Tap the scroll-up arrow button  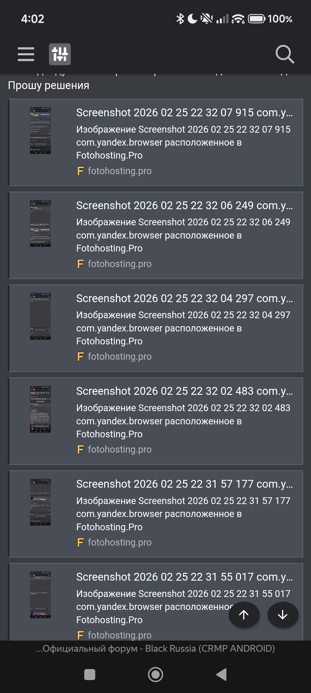(244, 615)
